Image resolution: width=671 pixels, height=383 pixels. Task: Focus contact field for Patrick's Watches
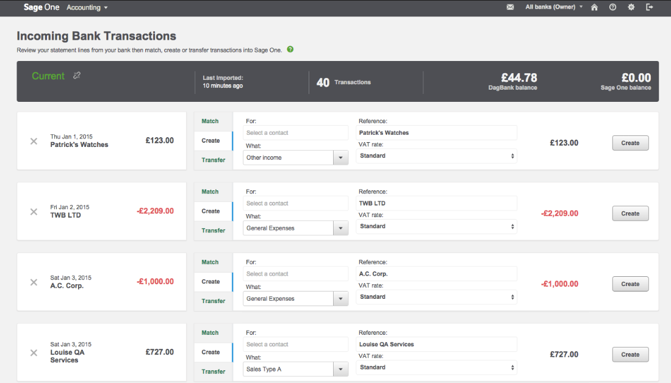tap(296, 133)
